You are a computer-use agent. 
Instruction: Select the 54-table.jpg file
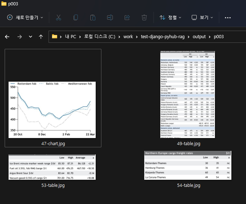(x=188, y=165)
